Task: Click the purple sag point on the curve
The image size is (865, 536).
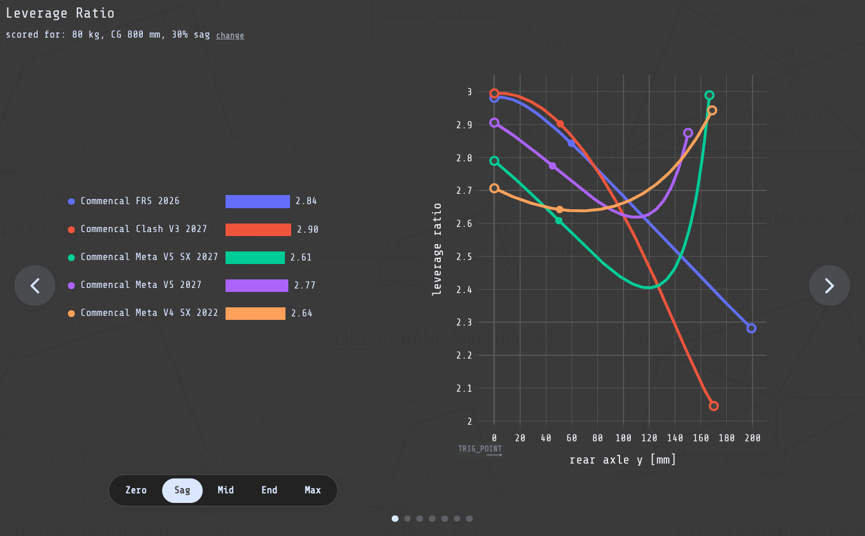Action: [553, 166]
